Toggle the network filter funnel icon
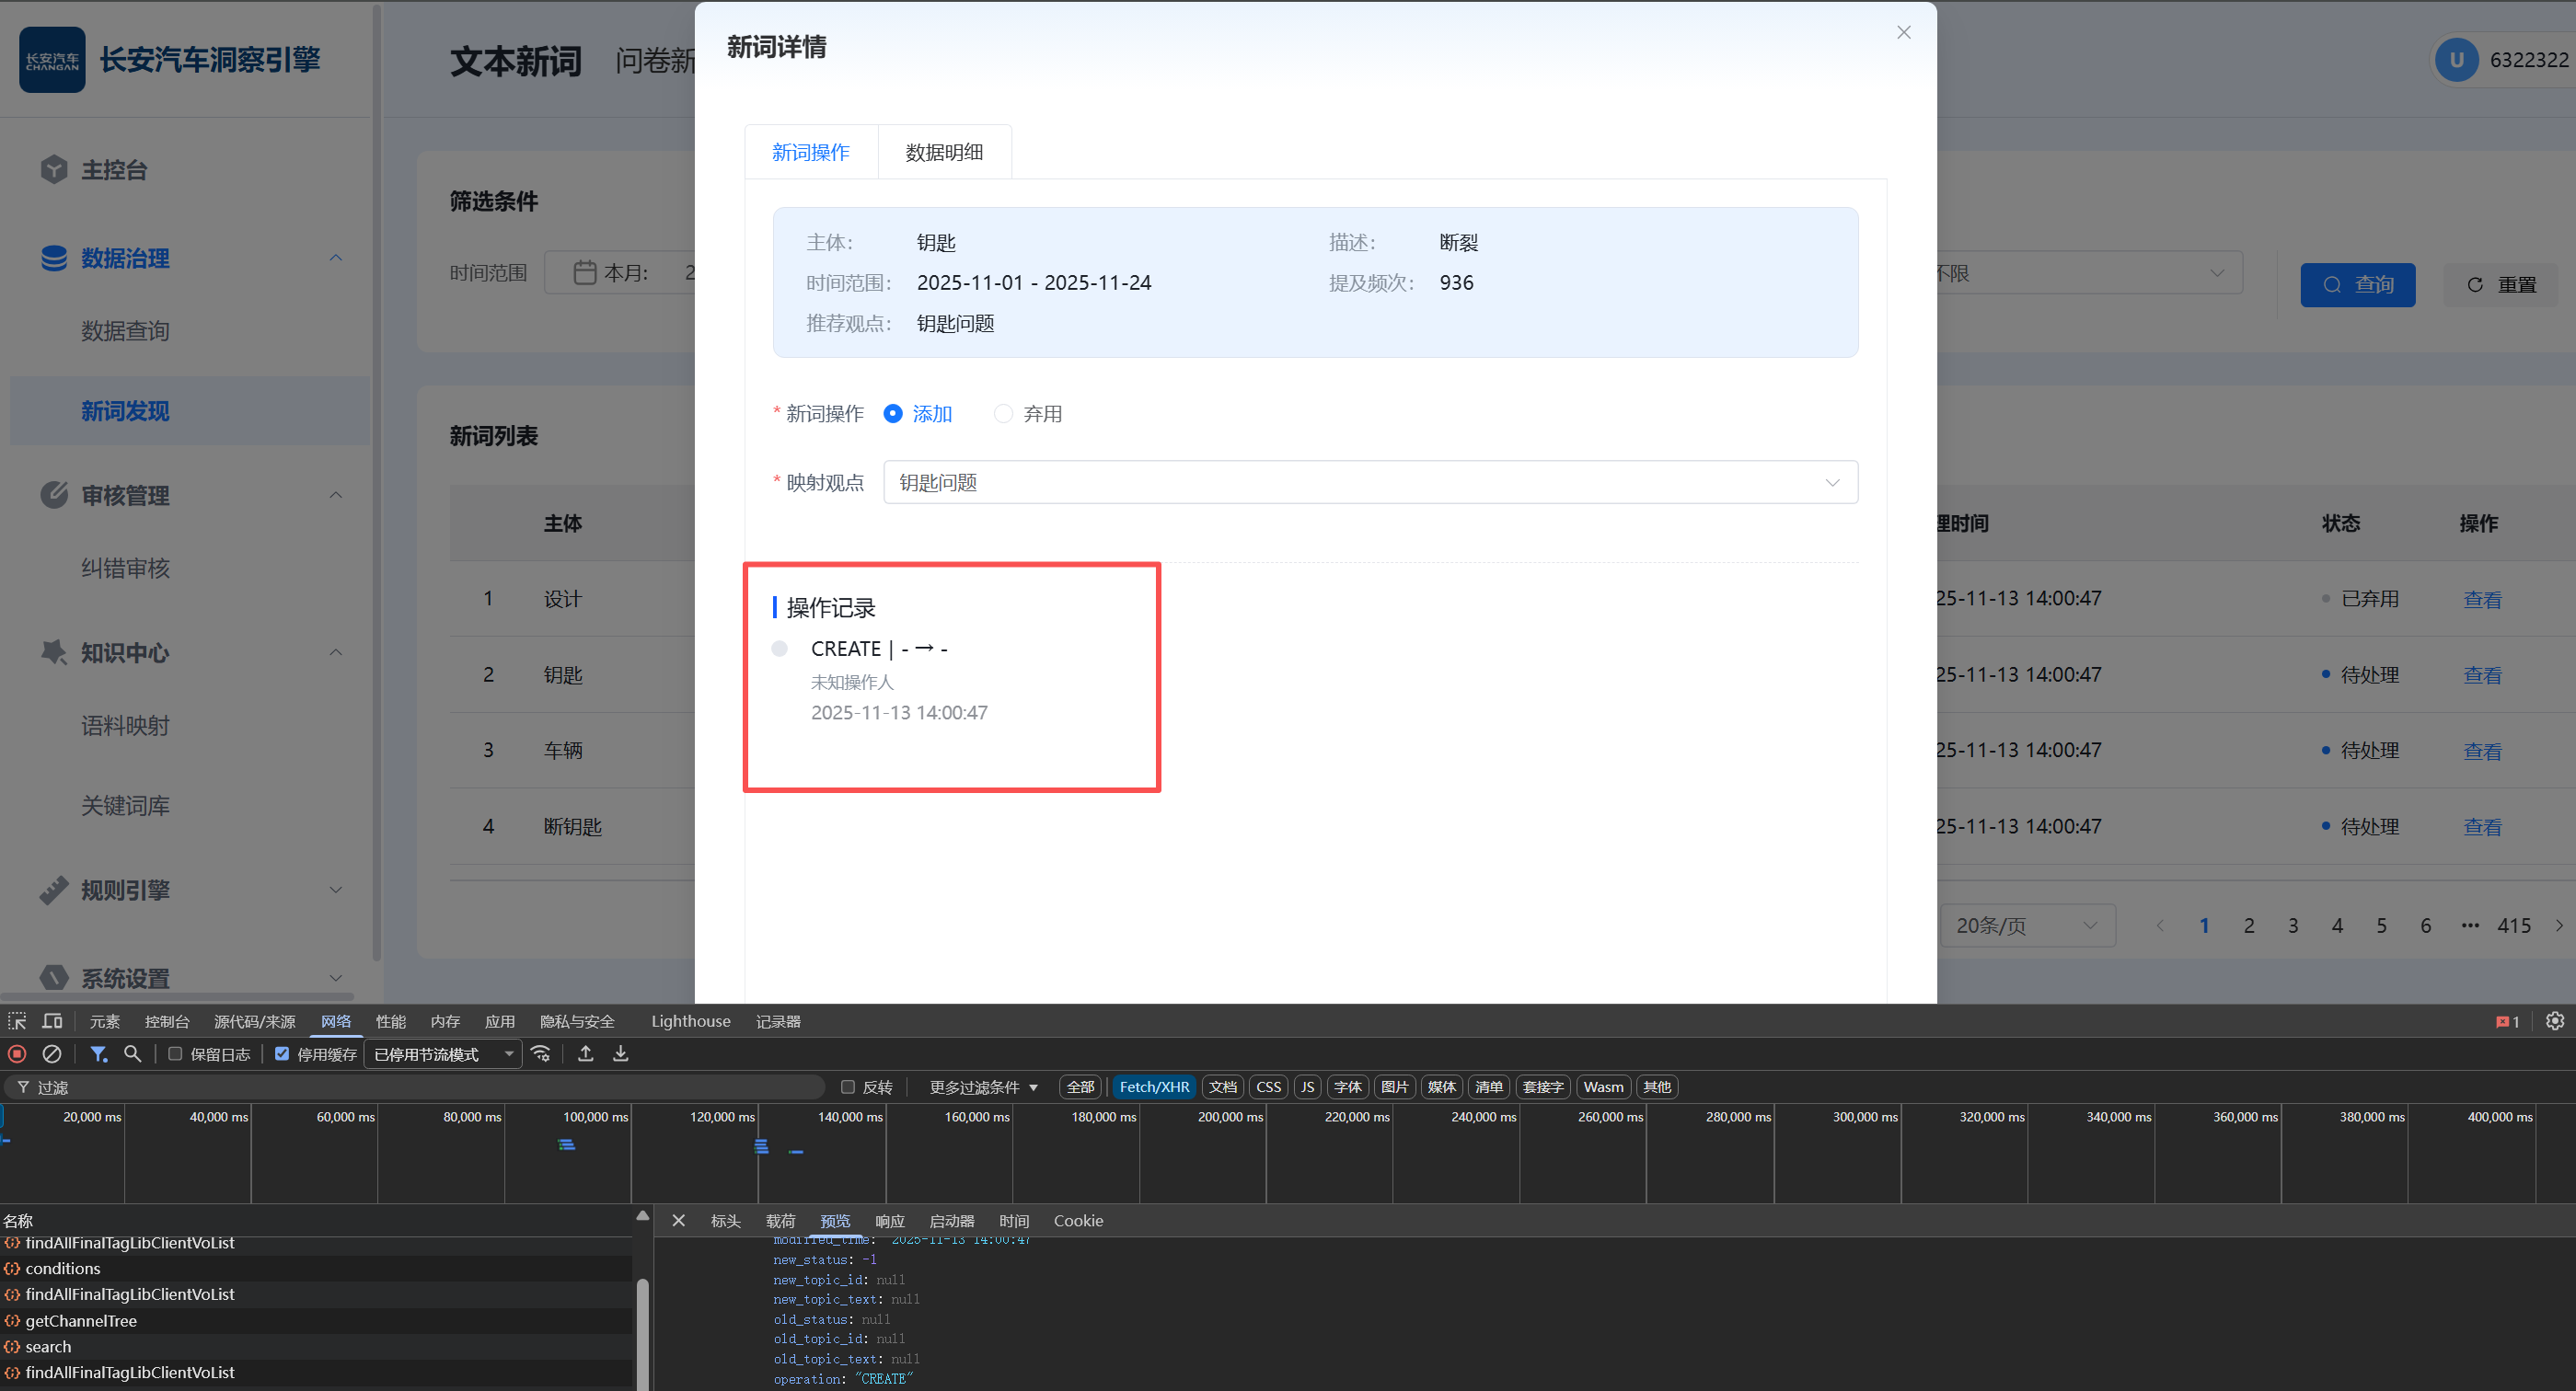Viewport: 2576px width, 1391px height. (x=98, y=1053)
